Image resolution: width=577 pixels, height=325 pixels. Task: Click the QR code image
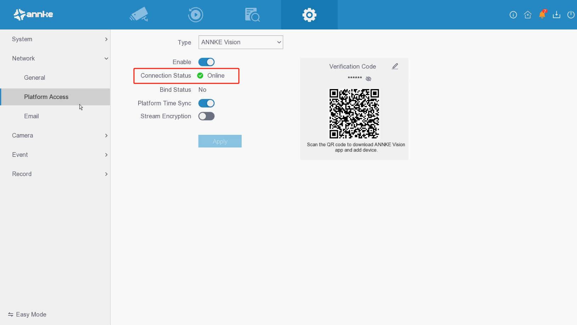pos(354,114)
